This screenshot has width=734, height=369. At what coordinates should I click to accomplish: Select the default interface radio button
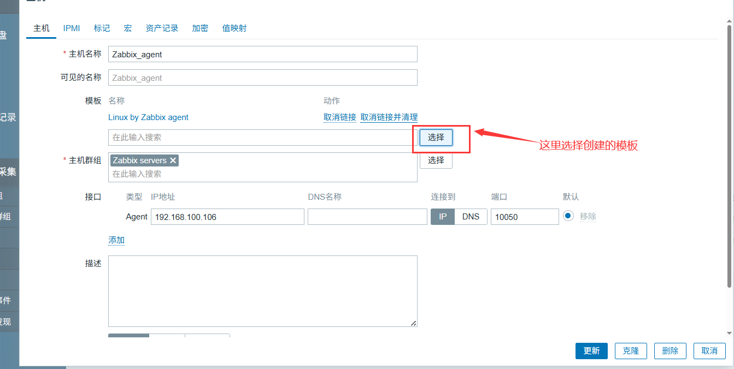(568, 216)
